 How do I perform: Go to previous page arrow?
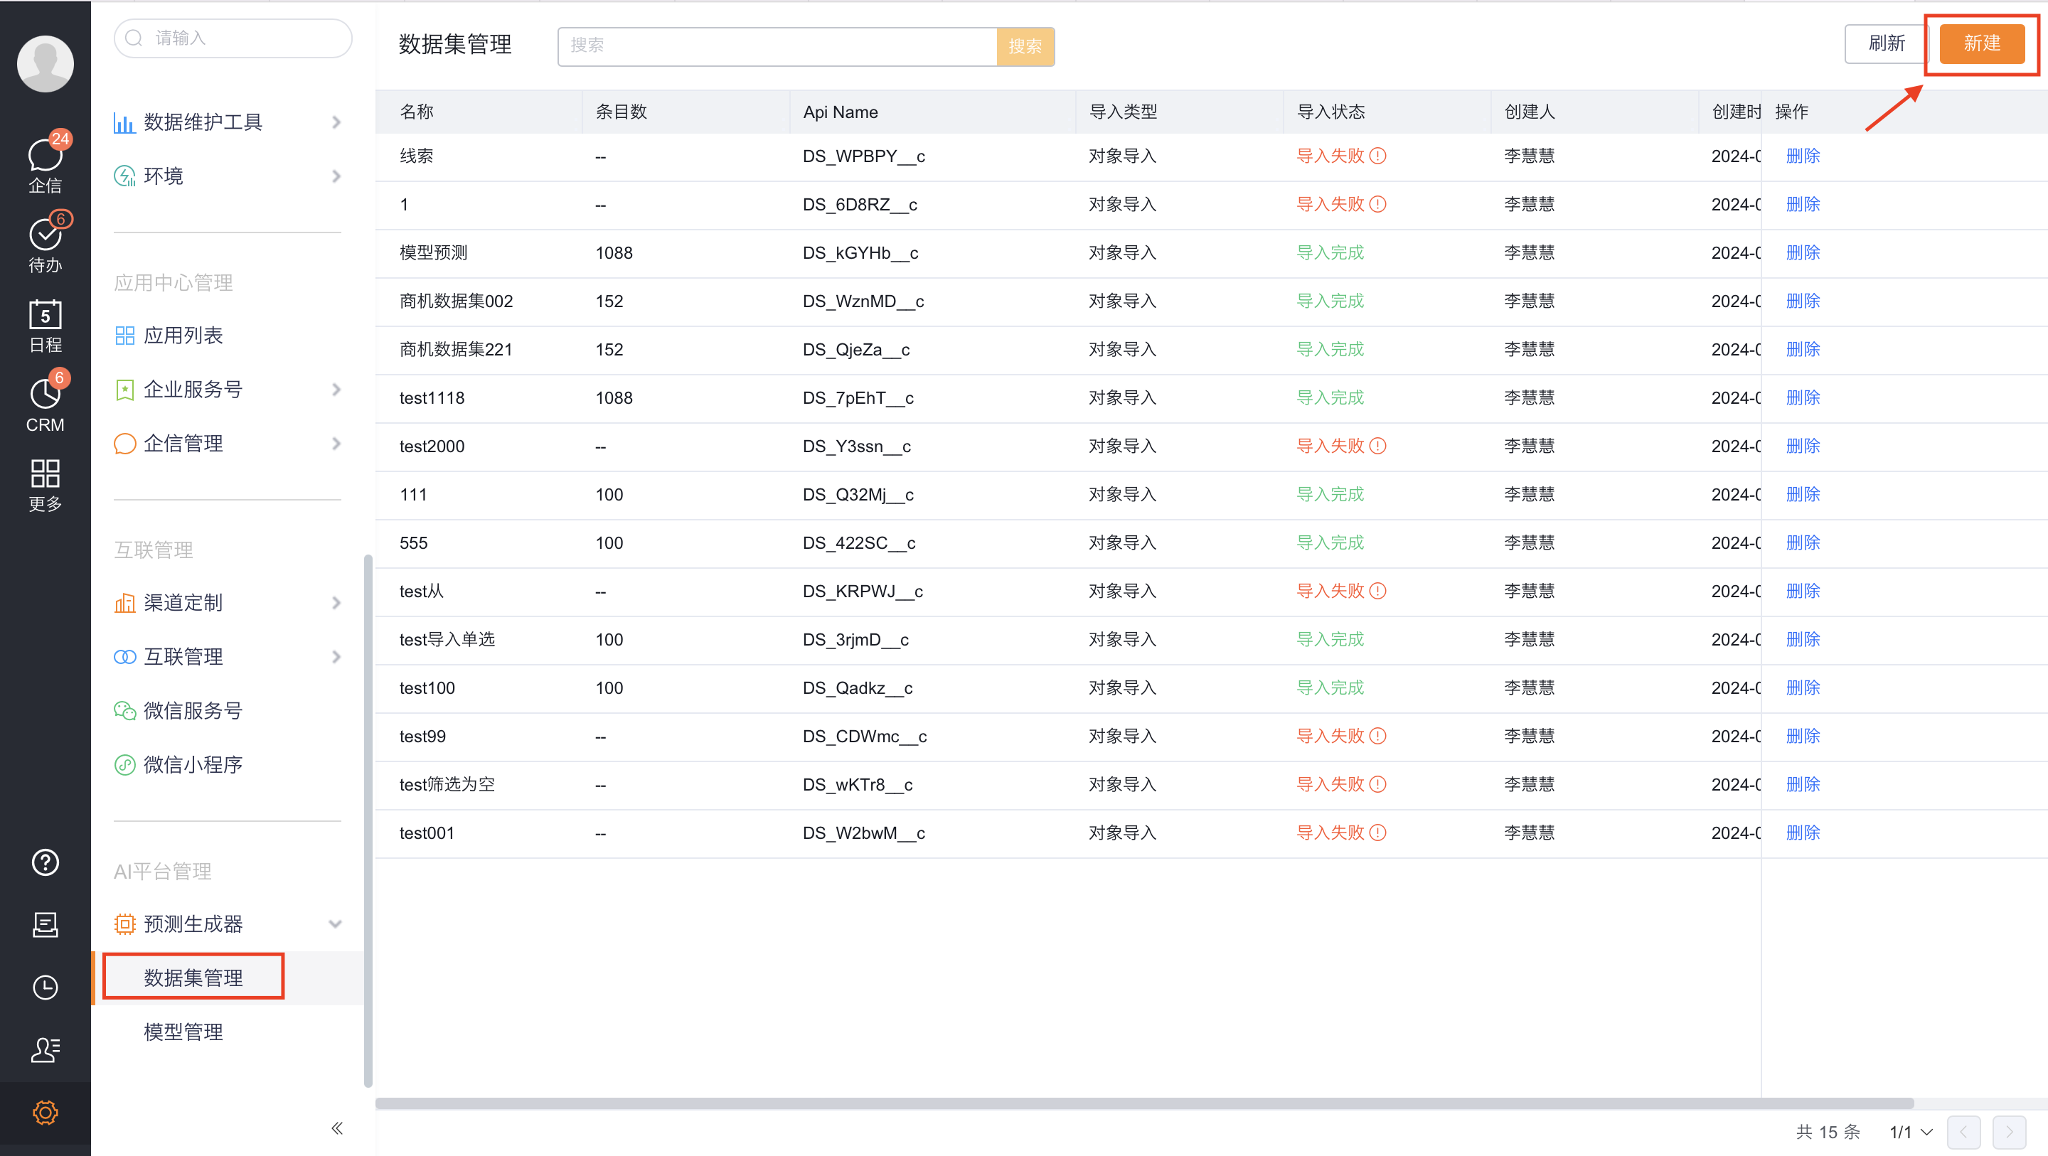(x=1963, y=1131)
